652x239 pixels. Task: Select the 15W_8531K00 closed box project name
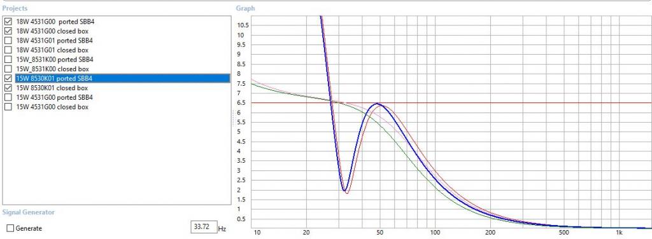coord(52,69)
